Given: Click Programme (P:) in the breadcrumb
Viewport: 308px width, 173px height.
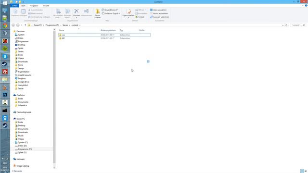Looking at the screenshot, I should coord(52,25).
